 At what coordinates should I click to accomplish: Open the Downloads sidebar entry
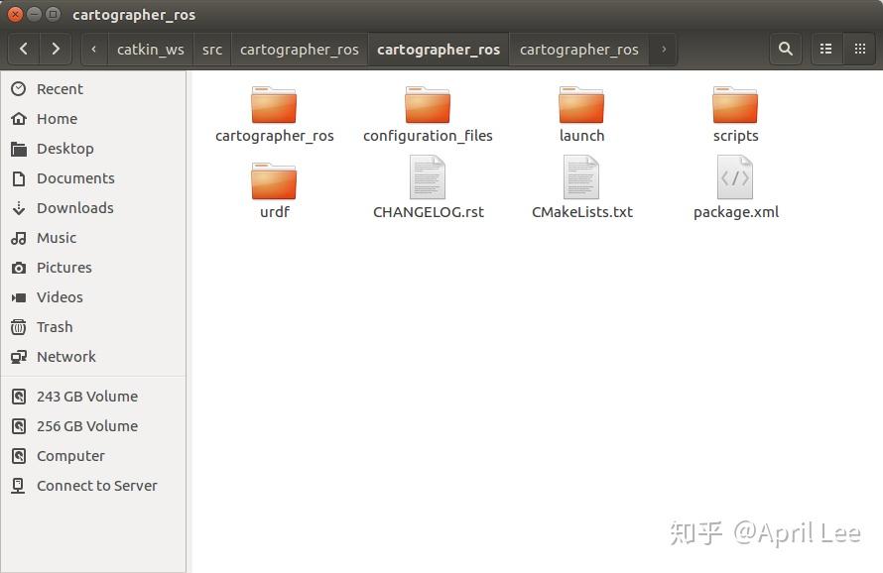74,208
